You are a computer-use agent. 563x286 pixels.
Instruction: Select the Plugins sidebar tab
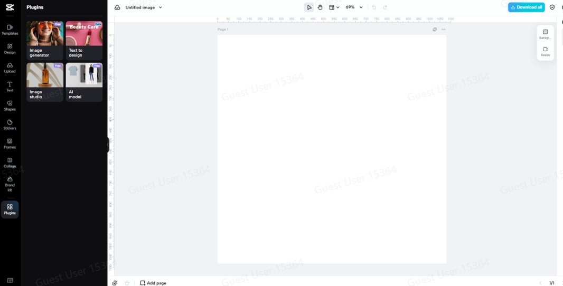pos(10,209)
